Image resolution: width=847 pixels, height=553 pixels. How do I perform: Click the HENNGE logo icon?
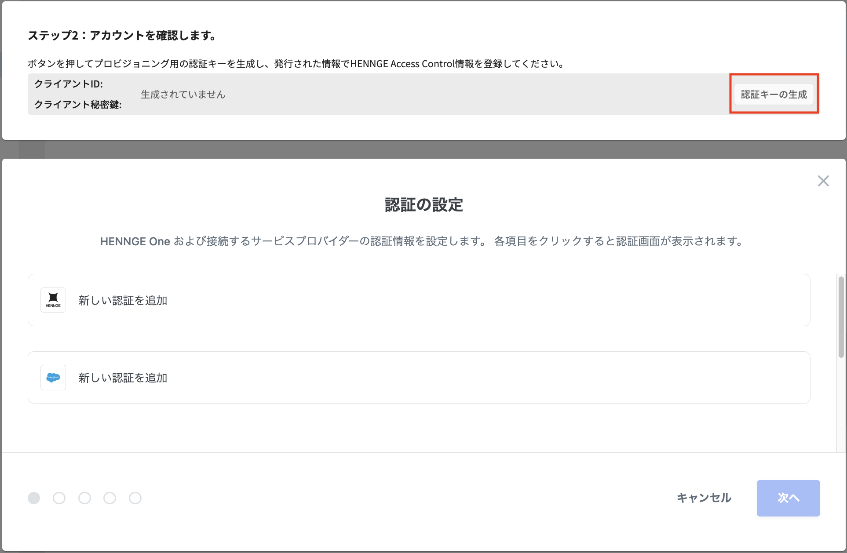[x=53, y=300]
